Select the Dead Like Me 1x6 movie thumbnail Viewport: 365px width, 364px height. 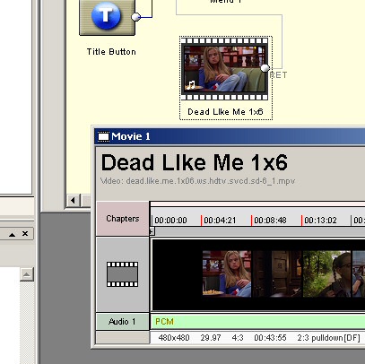(225, 69)
